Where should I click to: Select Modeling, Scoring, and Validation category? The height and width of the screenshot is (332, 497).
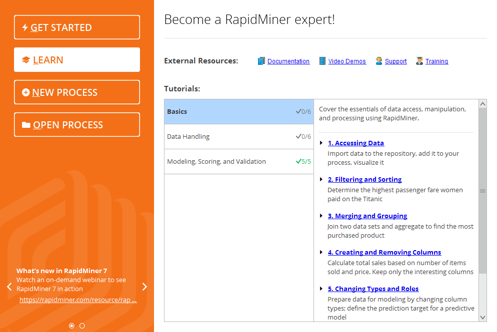tap(238, 161)
